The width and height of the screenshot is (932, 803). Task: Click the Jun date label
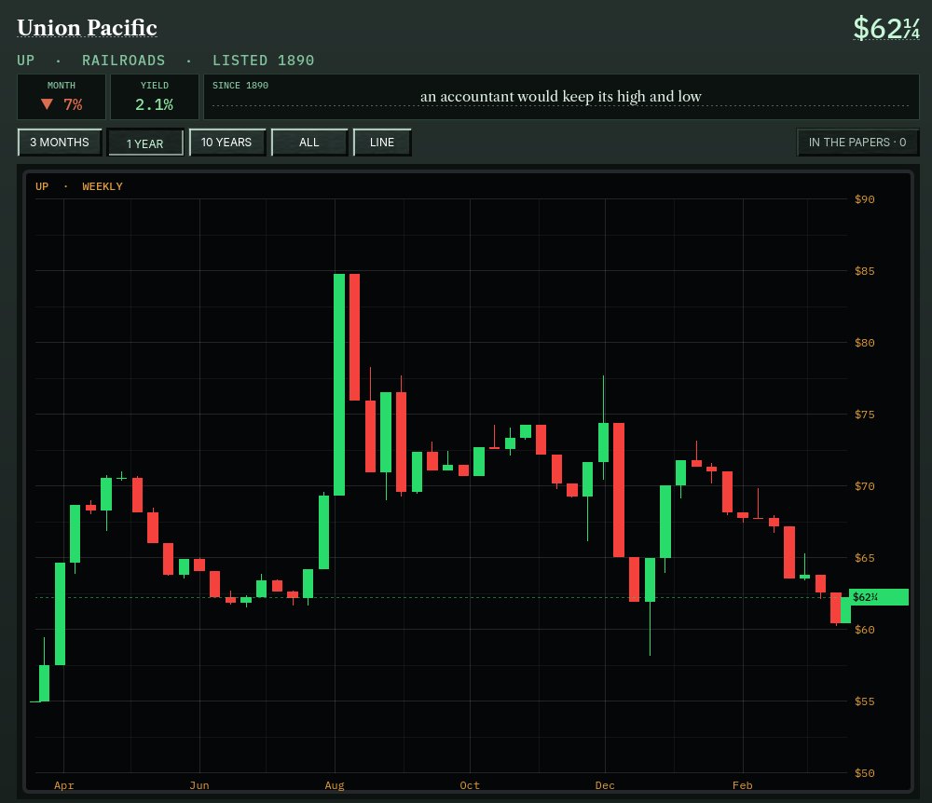point(199,785)
